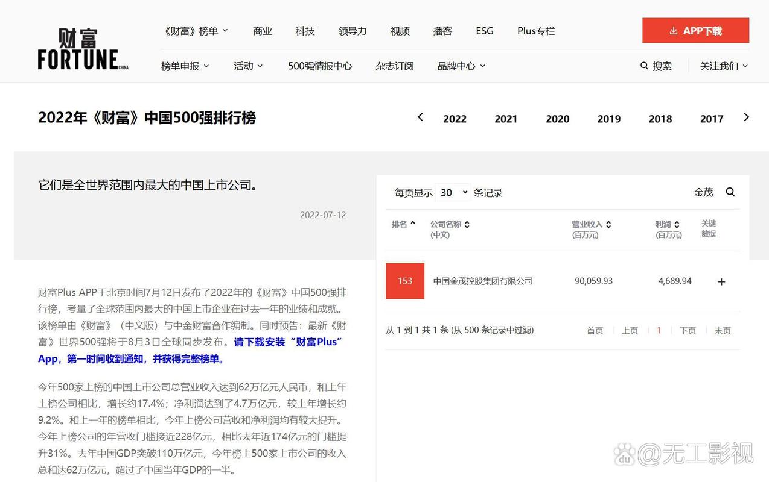
Task: Select the 2021 year tab
Action: (x=506, y=119)
